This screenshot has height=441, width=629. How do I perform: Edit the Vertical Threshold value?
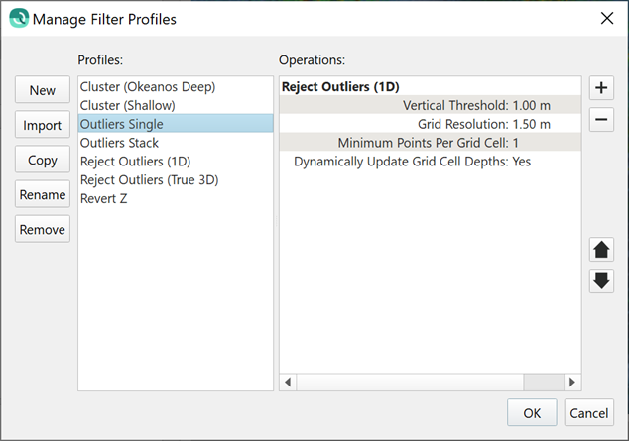click(x=532, y=105)
